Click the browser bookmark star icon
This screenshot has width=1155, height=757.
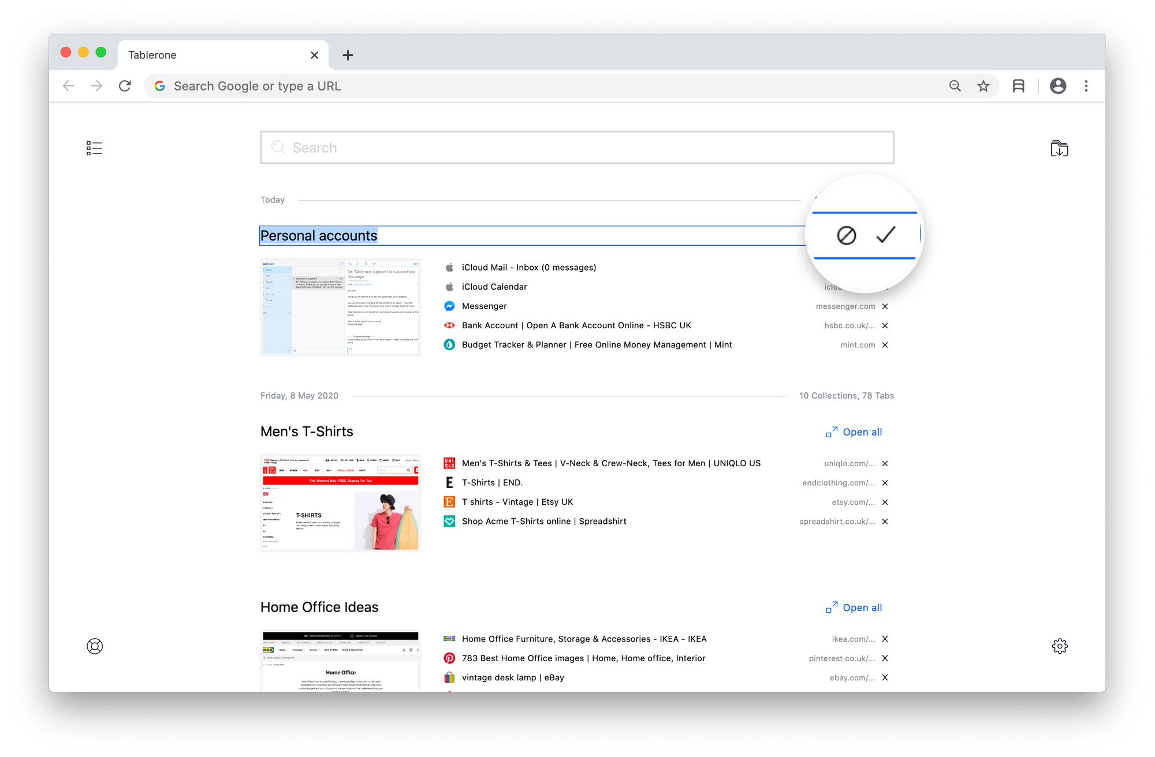982,84
